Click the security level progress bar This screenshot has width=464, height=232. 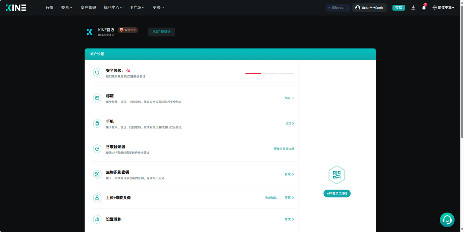[269, 73]
